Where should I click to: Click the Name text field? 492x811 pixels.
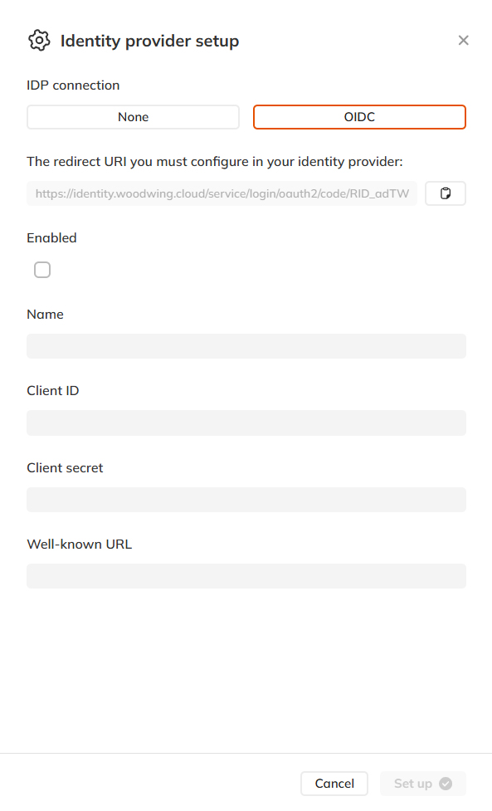246,345
